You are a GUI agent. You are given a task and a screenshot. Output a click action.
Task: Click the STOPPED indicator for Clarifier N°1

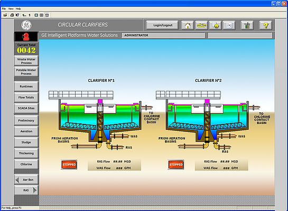pos(69,165)
